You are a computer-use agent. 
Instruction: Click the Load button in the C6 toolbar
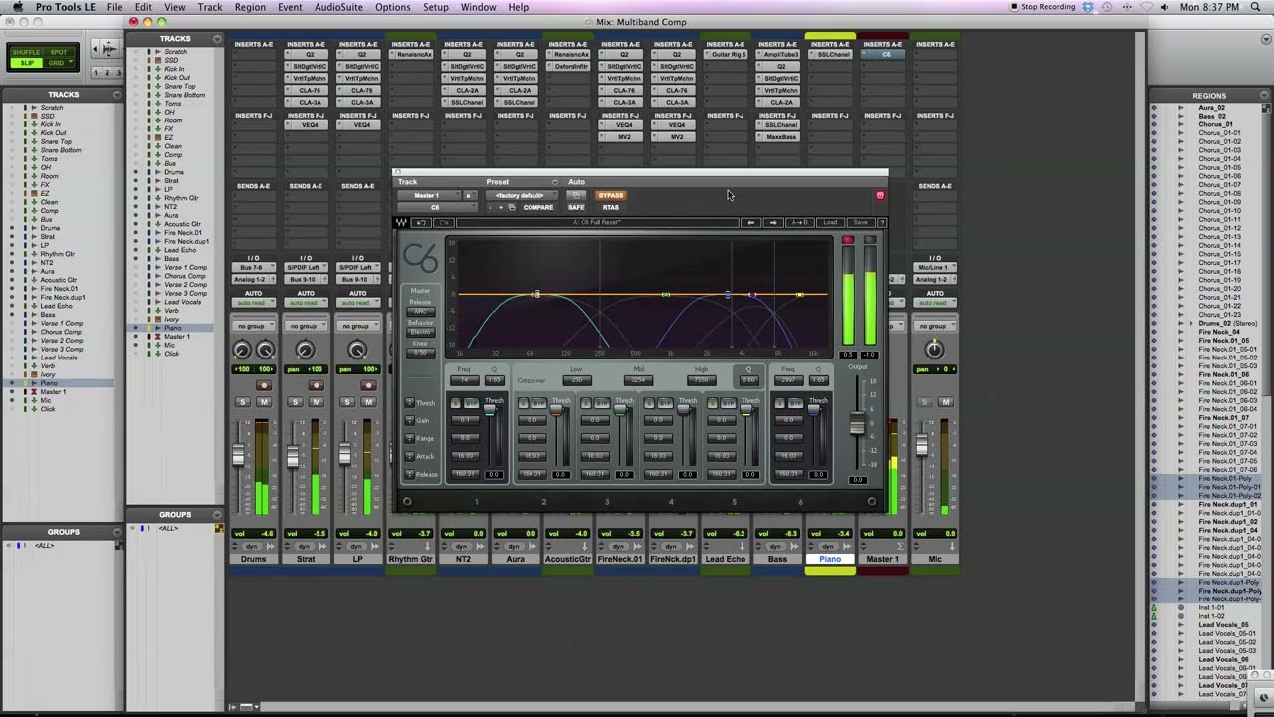831,222
